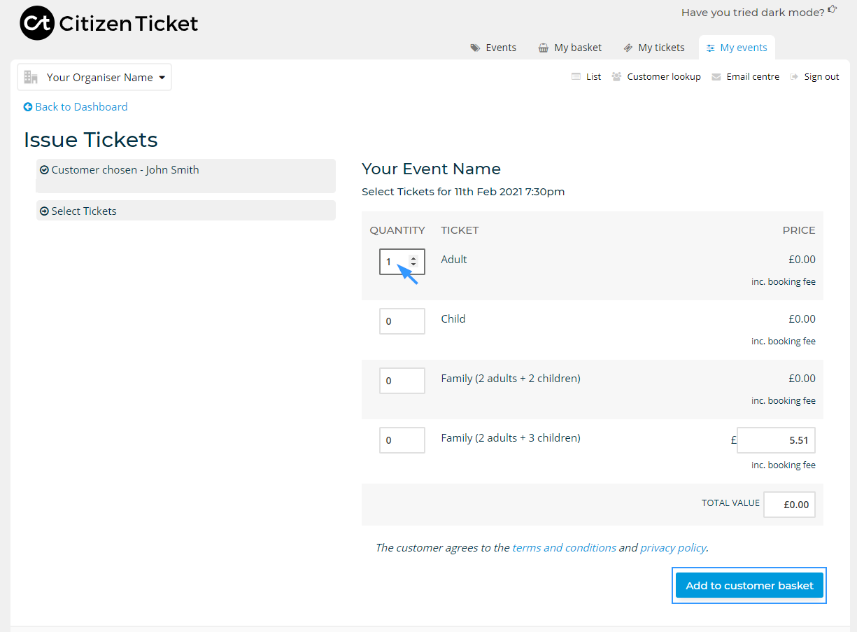Click the Email centre envelope icon
This screenshot has width=857, height=632.
tap(716, 76)
